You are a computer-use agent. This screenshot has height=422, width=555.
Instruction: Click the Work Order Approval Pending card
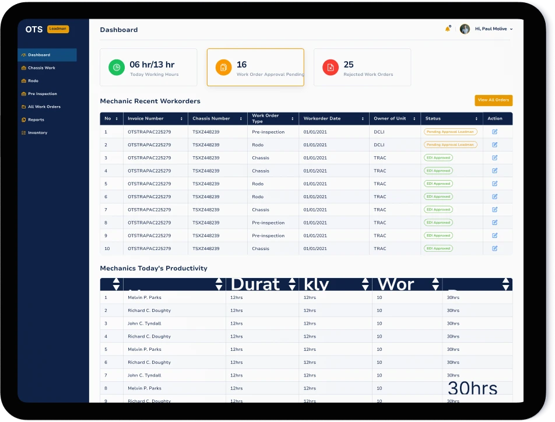tap(255, 68)
